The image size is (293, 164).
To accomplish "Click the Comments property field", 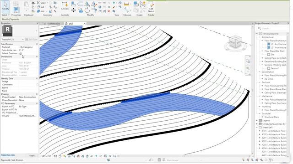I will pyautogui.click(x=27, y=85).
